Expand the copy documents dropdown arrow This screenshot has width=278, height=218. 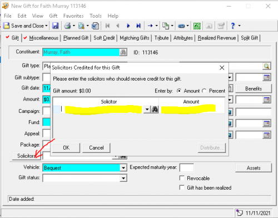172,26
